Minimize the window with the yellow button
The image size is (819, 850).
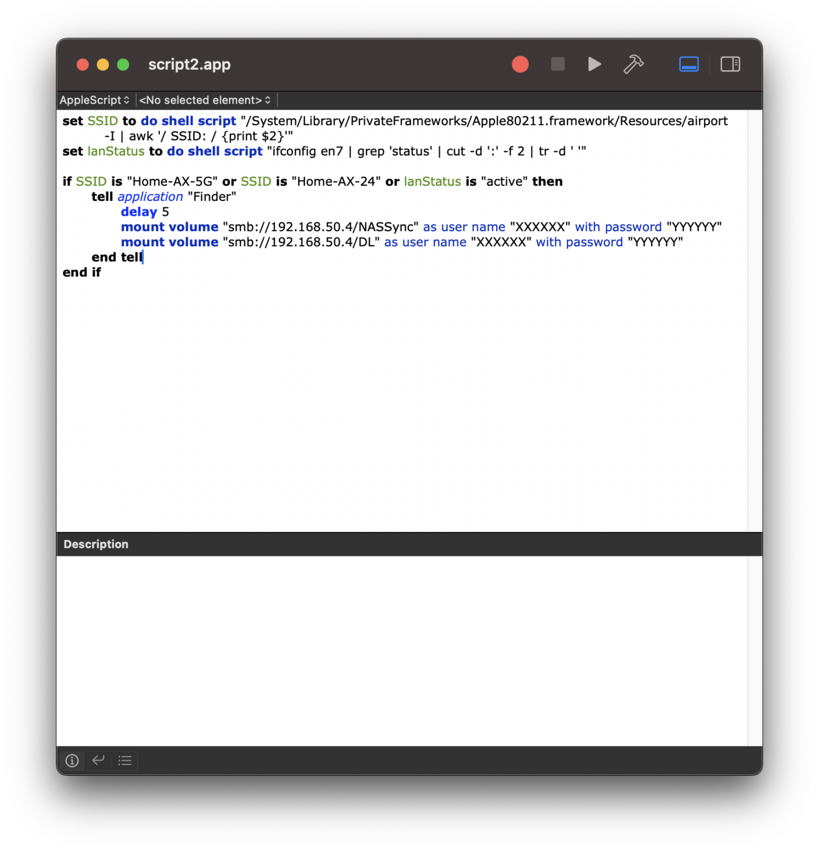[x=103, y=65]
